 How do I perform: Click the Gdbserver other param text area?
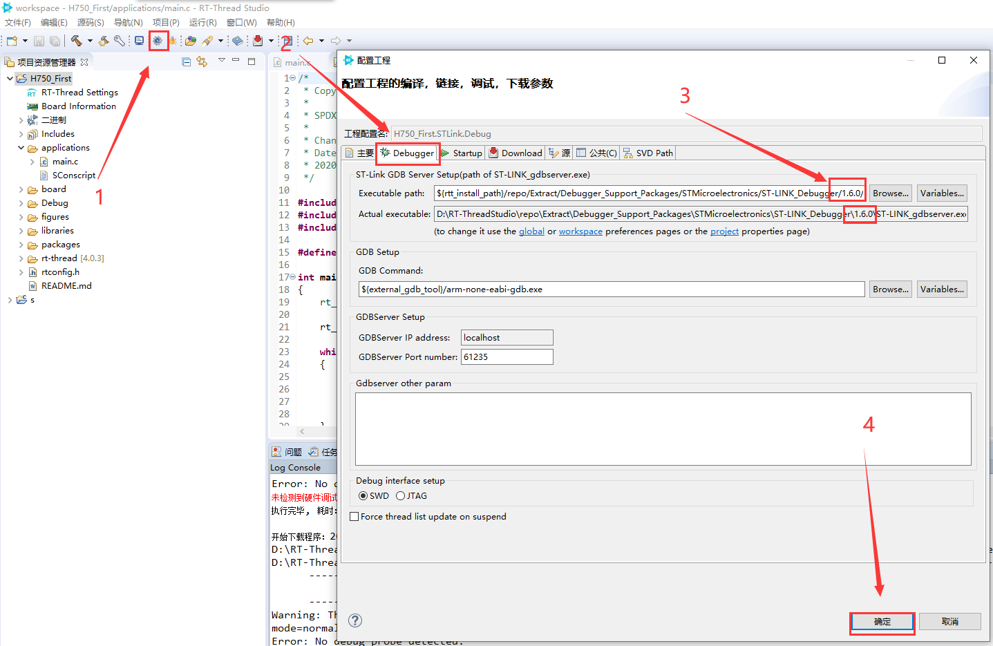tap(663, 429)
